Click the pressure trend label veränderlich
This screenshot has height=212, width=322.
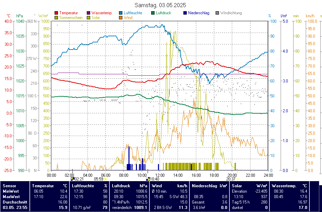click(x=122, y=208)
